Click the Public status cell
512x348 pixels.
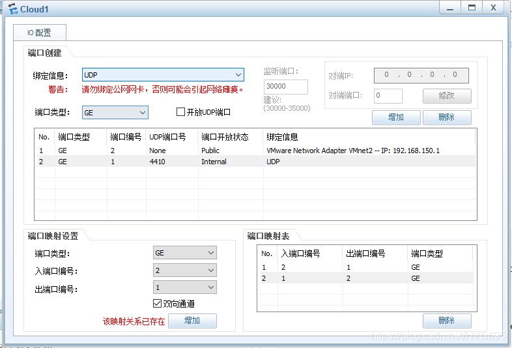210,151
